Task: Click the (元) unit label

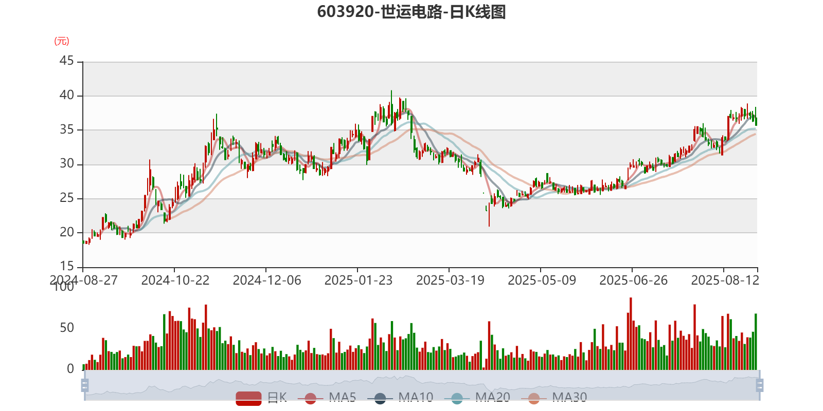Action: [62, 41]
